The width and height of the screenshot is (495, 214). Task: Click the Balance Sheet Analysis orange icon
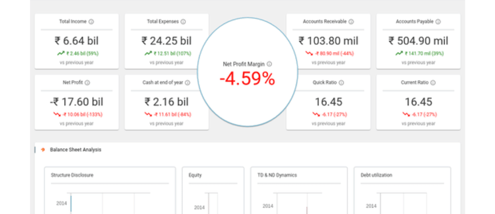43,150
